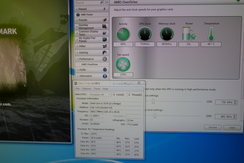Click the Tj. Max 105°C value
This screenshot has width=244, height=163.
point(102,134)
